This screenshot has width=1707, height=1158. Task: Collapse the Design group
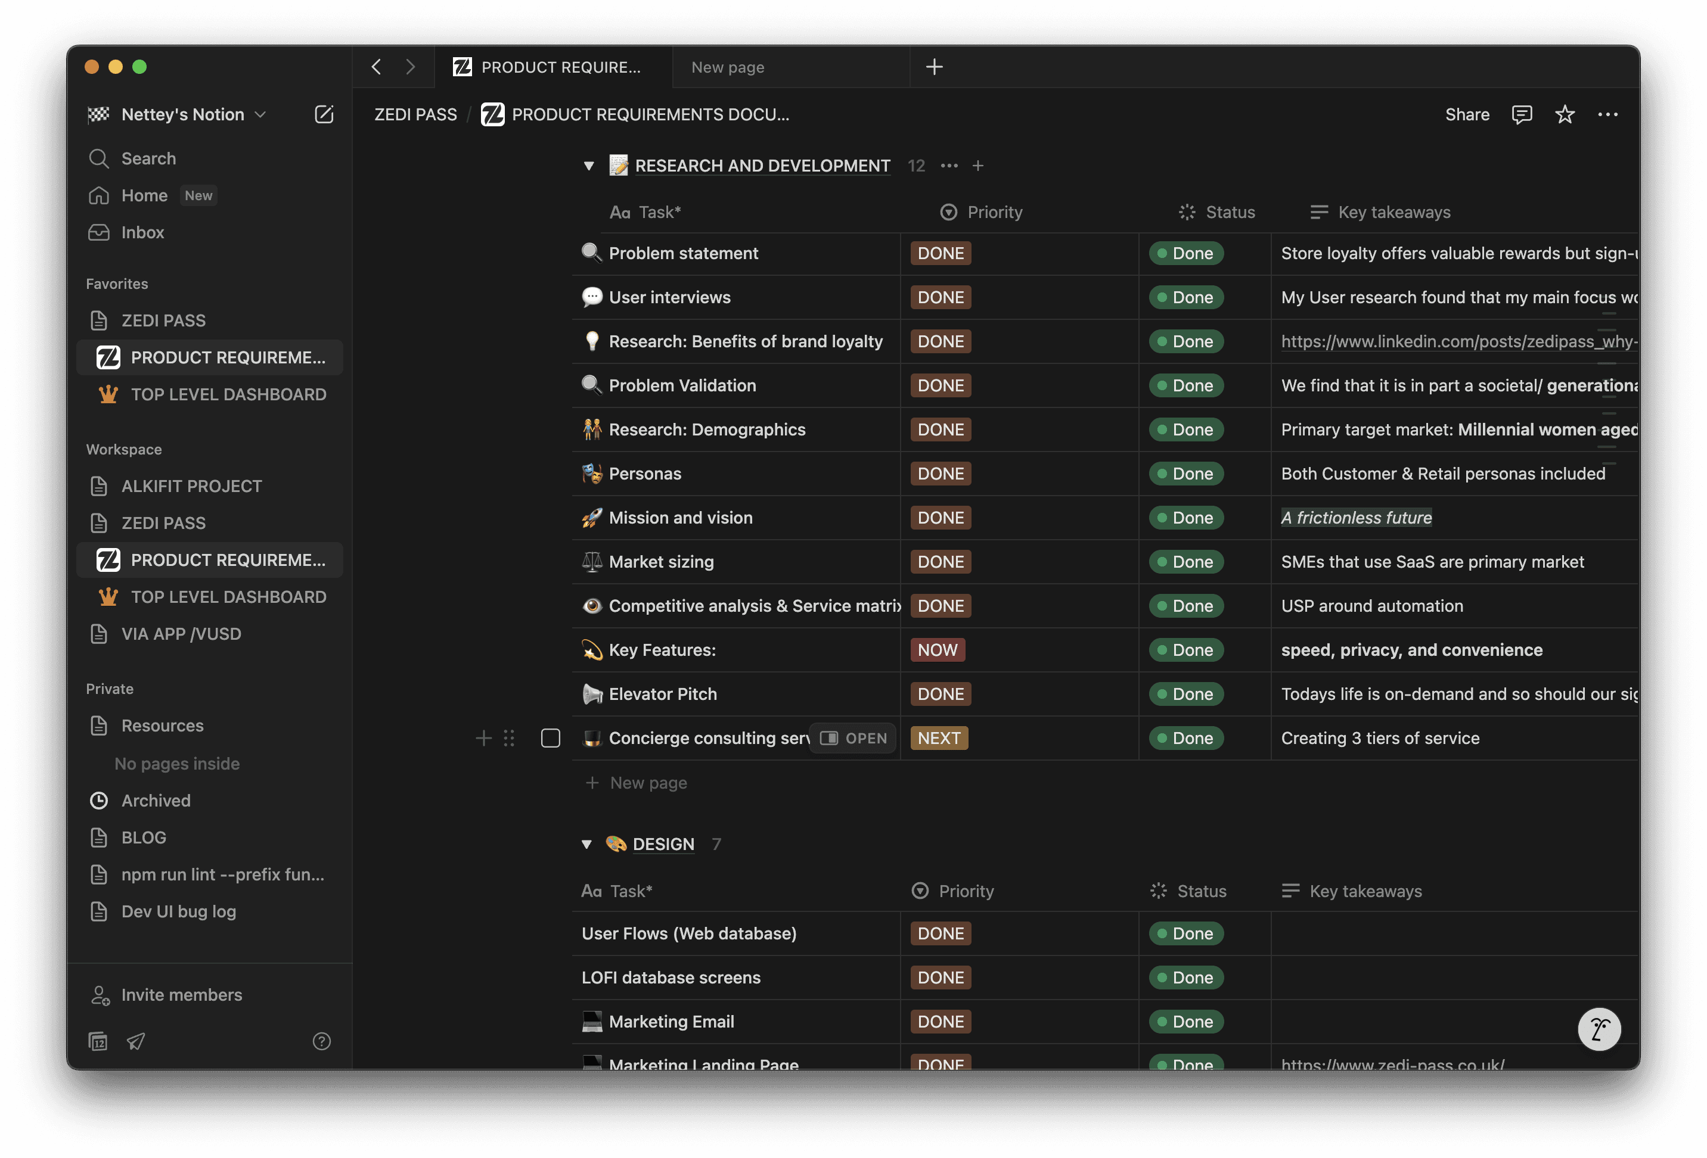(587, 845)
